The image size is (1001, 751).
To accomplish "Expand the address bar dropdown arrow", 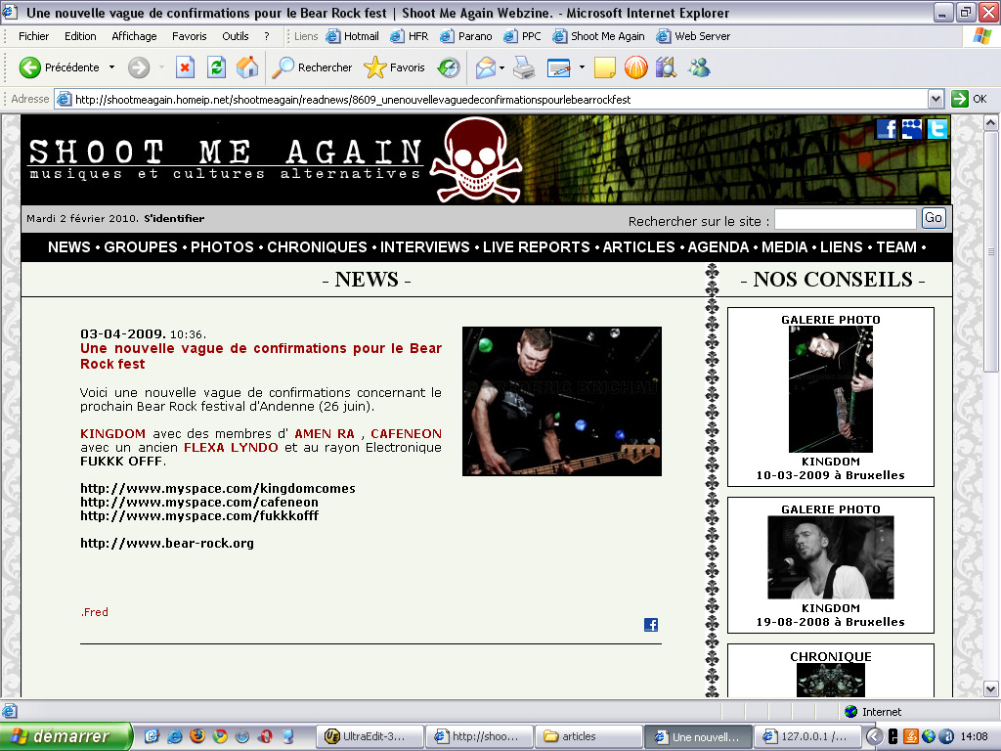I will pos(936,99).
